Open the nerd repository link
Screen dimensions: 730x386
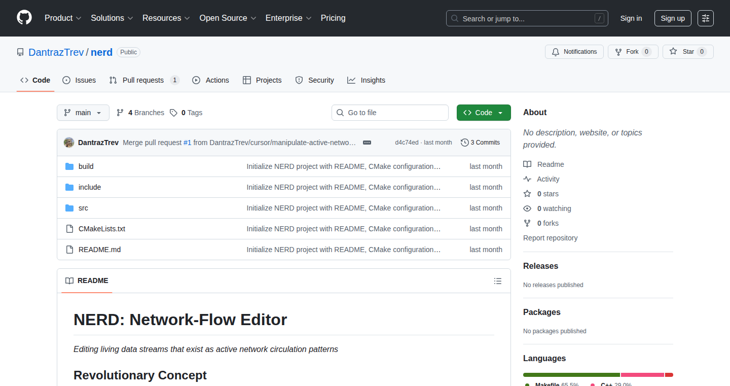click(101, 52)
